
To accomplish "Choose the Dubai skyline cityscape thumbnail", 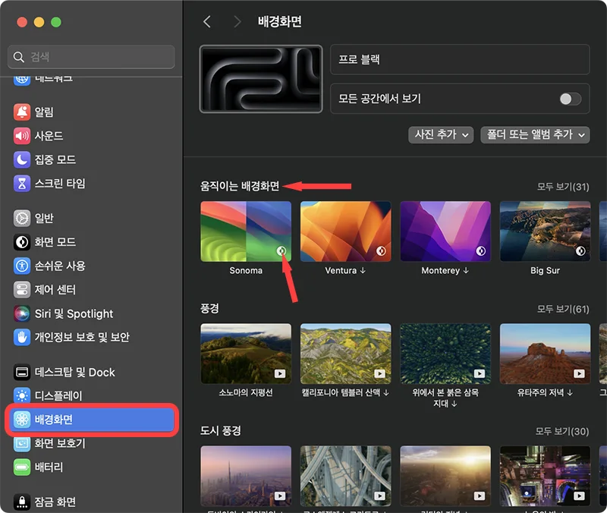I will (x=246, y=476).
